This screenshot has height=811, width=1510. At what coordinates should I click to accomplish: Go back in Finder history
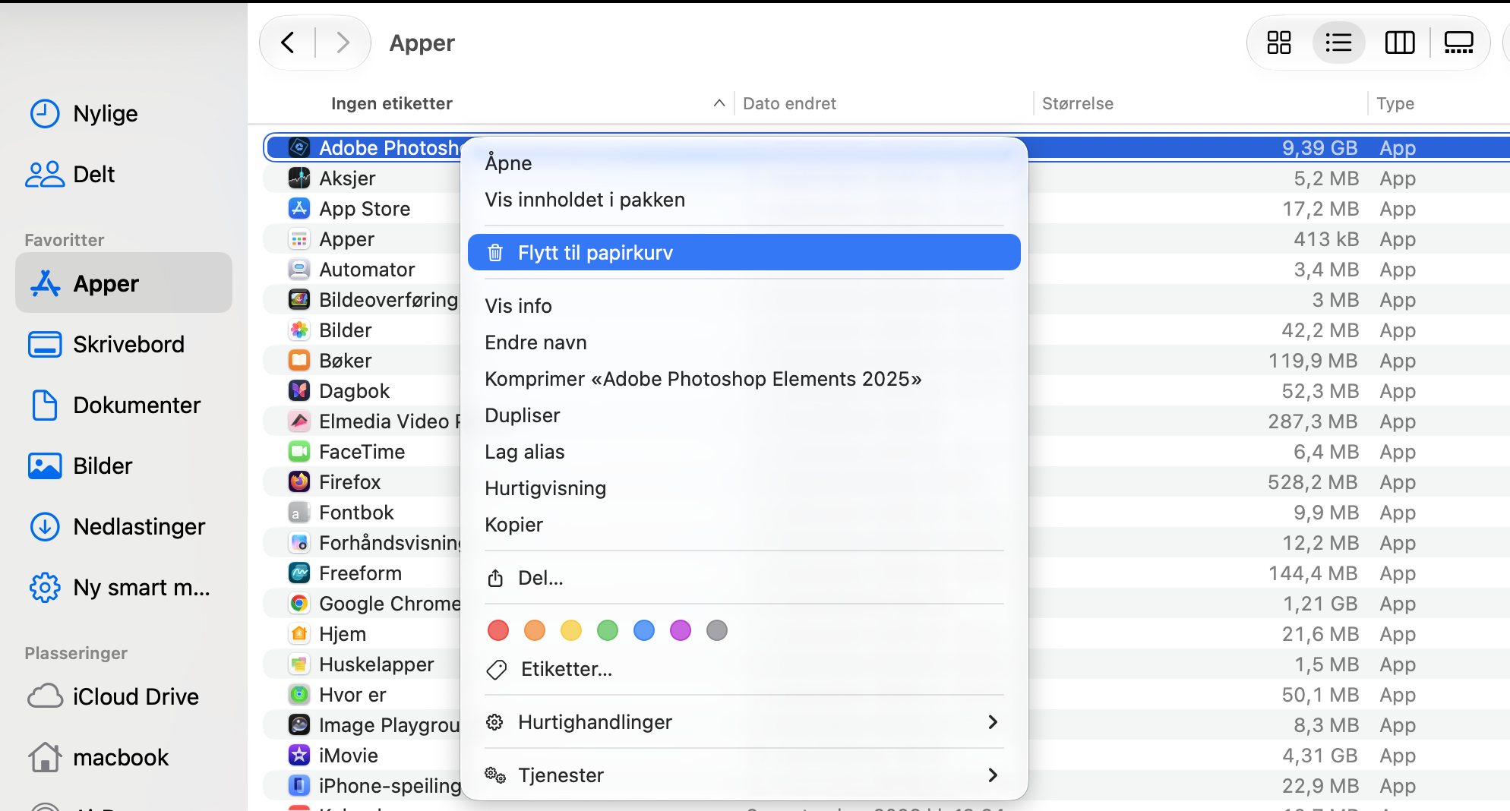[288, 43]
